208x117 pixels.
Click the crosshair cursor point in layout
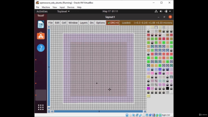pos(110,90)
